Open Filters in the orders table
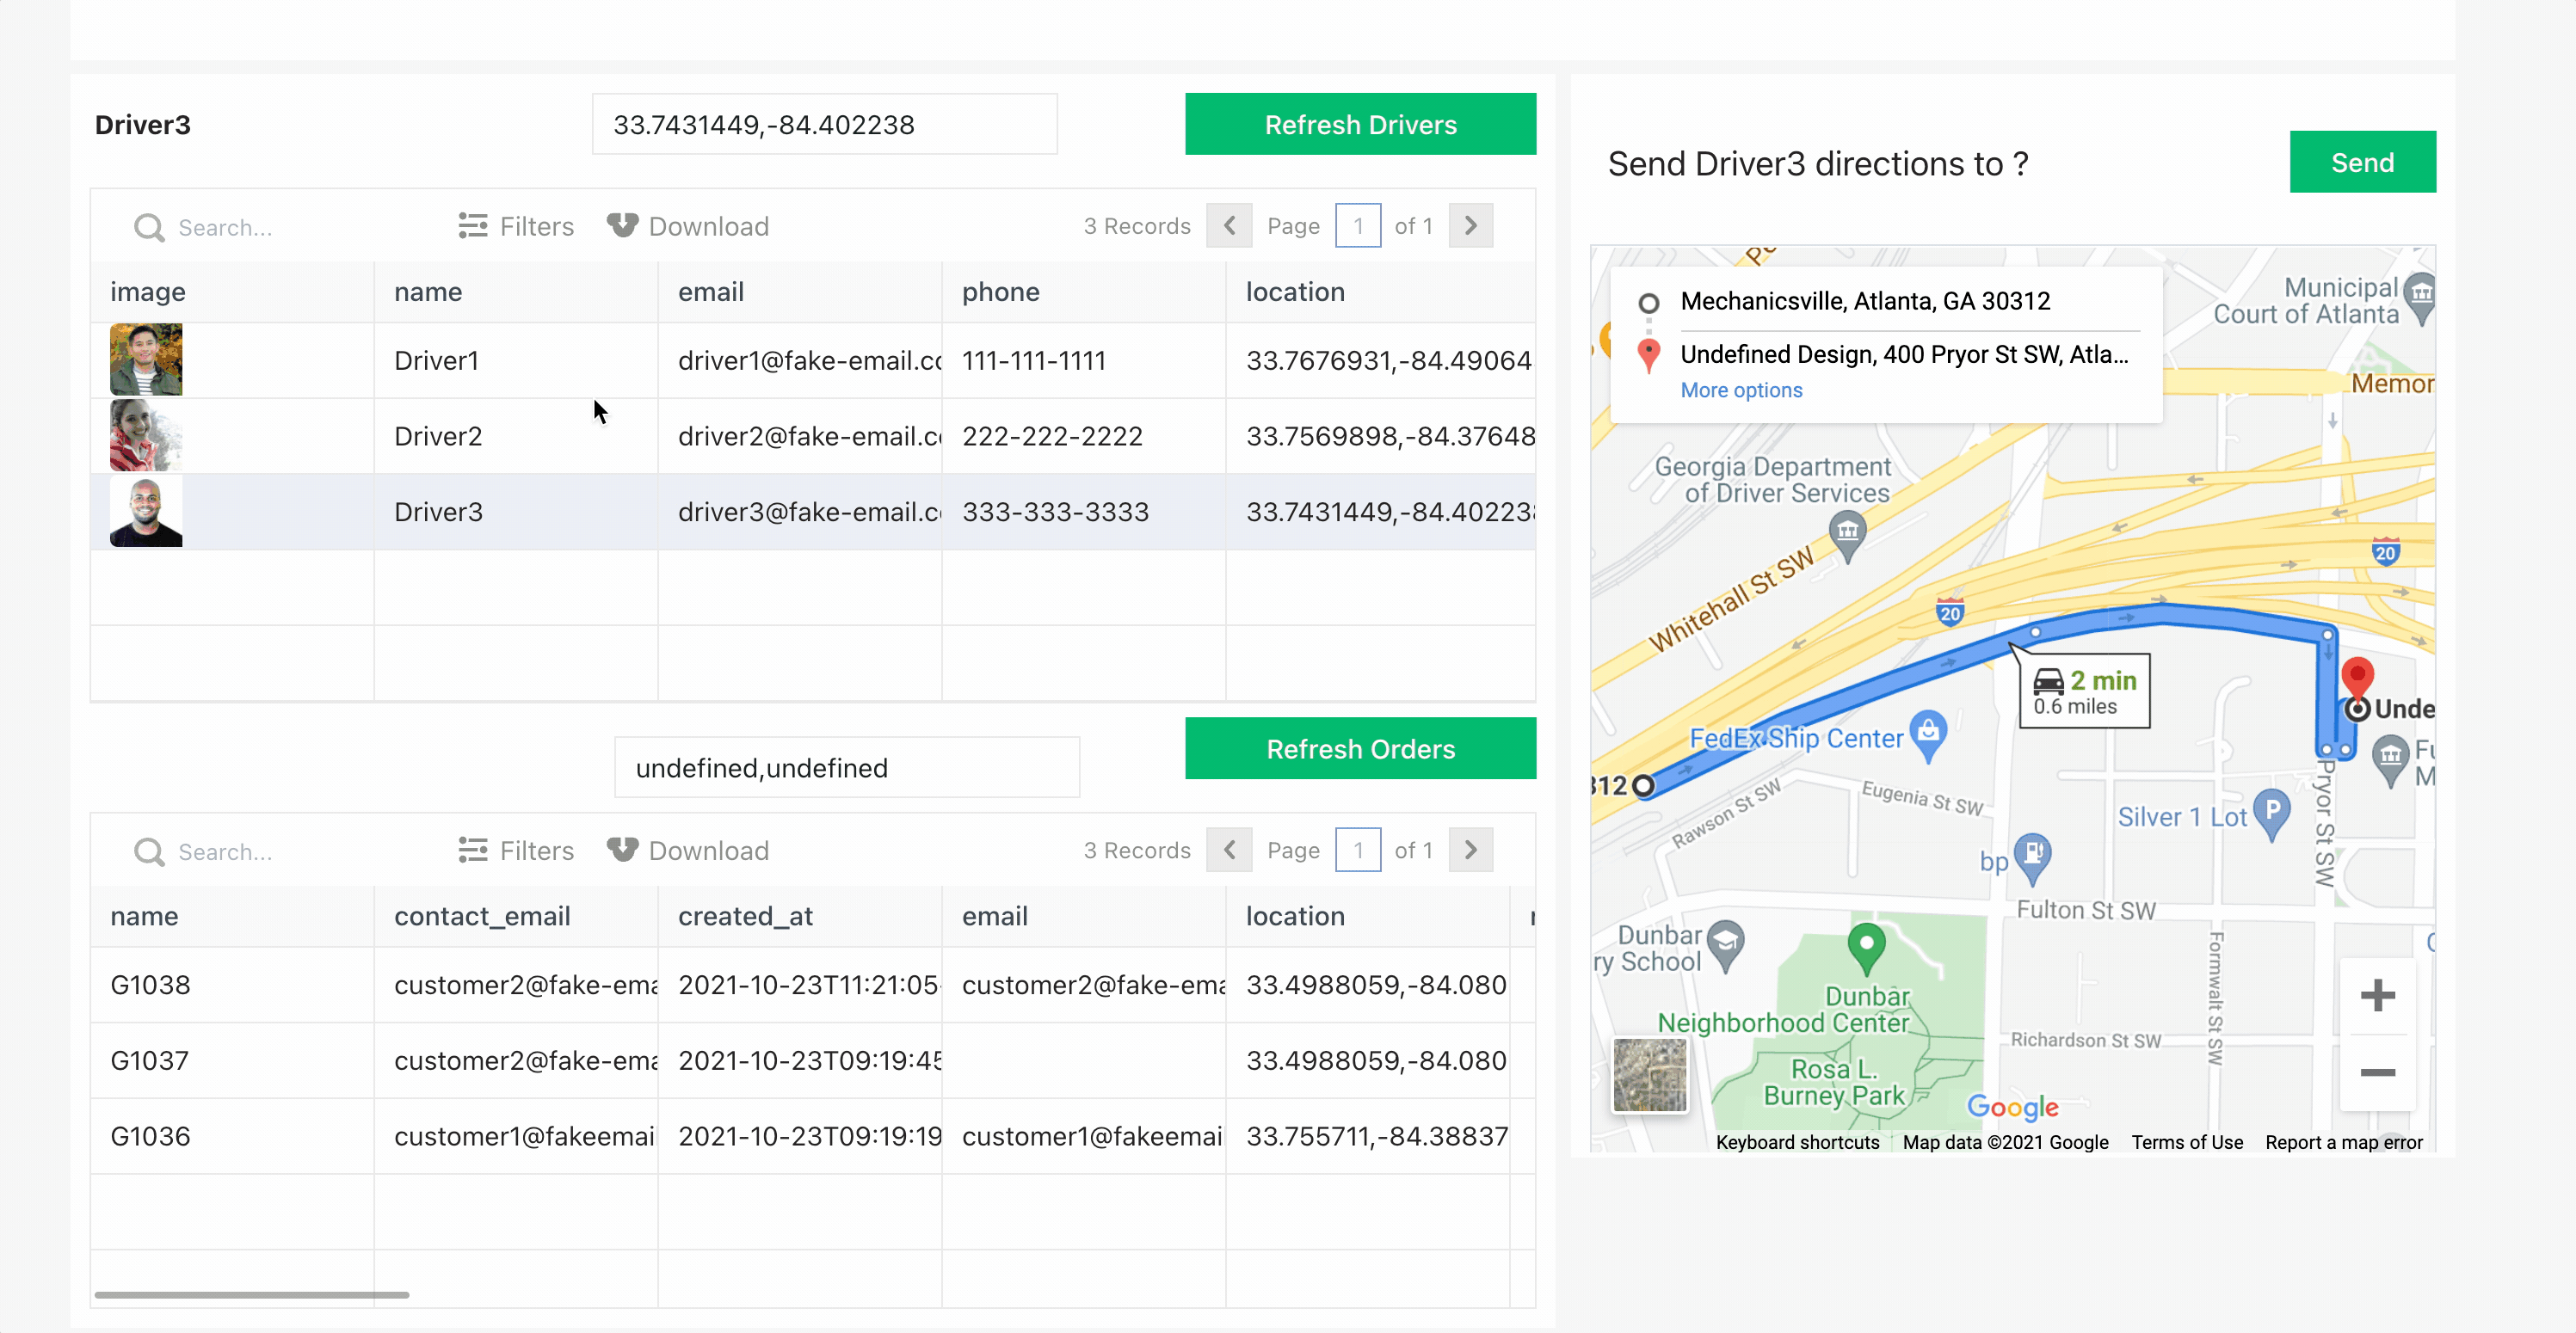Viewport: 2576px width, 1333px height. 516,851
